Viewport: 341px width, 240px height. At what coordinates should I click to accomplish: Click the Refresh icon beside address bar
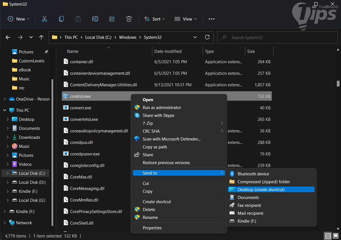pyautogui.click(x=207, y=37)
